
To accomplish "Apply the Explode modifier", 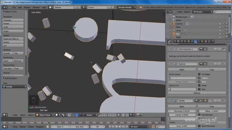I will (x=182, y=69).
